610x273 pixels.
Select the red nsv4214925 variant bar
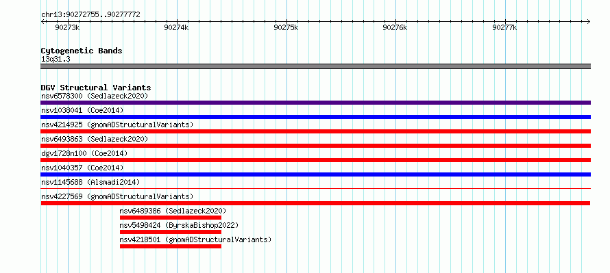[x=315, y=131]
